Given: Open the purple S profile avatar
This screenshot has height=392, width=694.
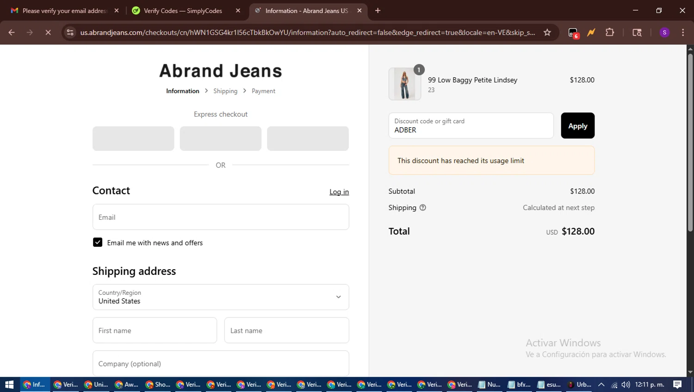Looking at the screenshot, I should (x=664, y=32).
